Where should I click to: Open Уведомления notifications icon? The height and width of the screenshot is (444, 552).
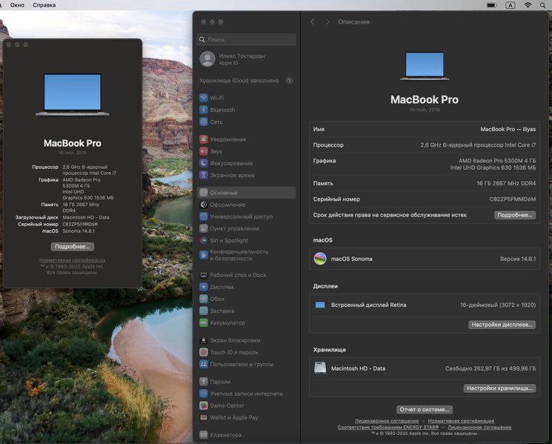click(204, 139)
